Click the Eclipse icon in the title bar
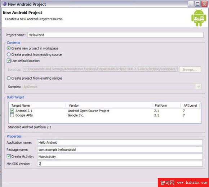 [5, 4]
